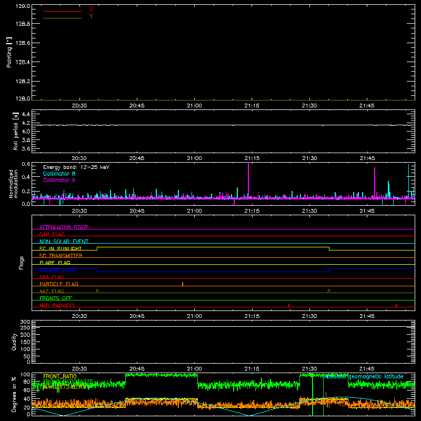Select the NON_SOLAR_EVENT flag label
This screenshot has height=421, width=421.
pyautogui.click(x=64, y=242)
